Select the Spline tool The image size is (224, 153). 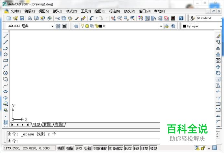point(6,86)
